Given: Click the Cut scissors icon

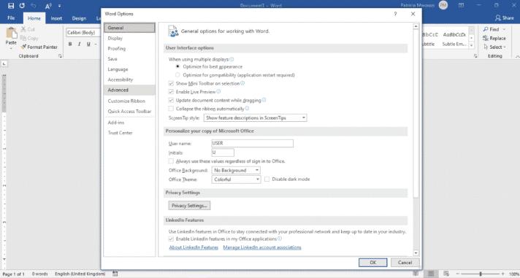Looking at the screenshot, I should 23,29.
